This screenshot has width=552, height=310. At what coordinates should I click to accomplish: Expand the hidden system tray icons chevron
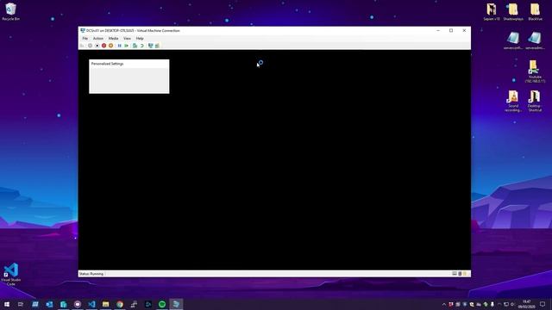pos(444,304)
